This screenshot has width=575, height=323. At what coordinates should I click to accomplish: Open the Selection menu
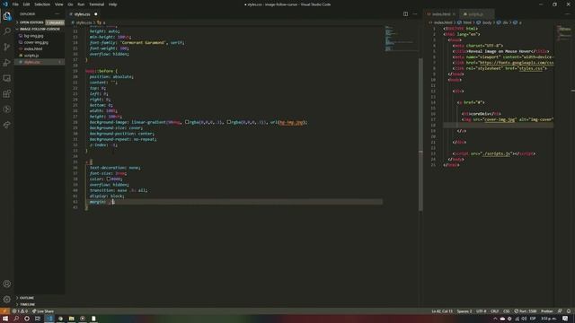tap(42, 4)
